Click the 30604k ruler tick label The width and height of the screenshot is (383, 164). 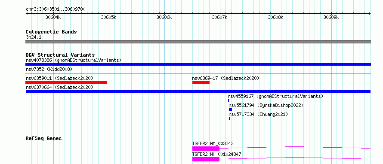tap(53, 17)
